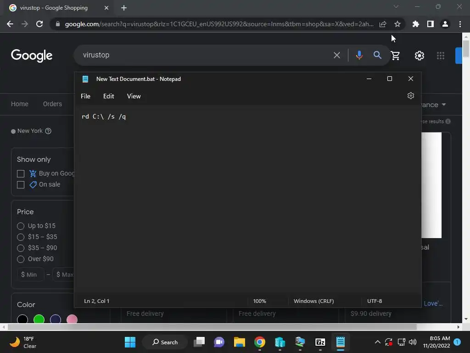Viewport: 470px width, 353px height.
Task: Open 7-Zip taskbar icon
Action: (x=320, y=342)
